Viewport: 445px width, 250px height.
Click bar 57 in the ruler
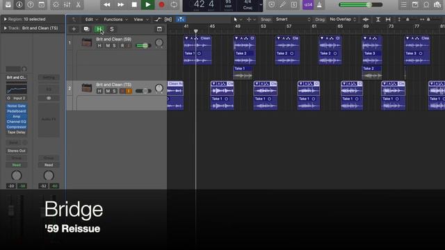289,26
